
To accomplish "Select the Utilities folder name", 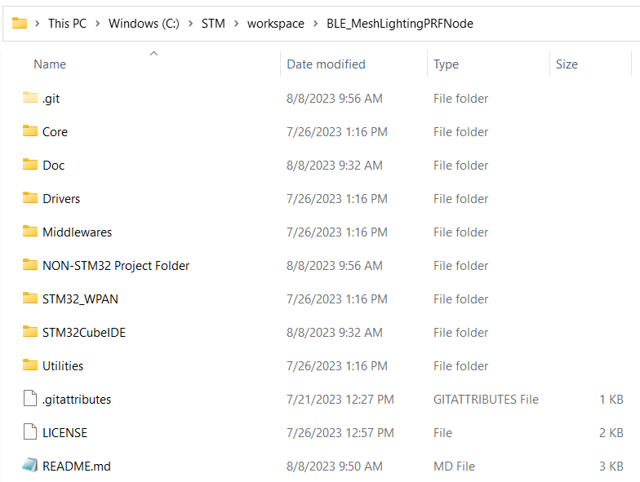I will coord(63,365).
